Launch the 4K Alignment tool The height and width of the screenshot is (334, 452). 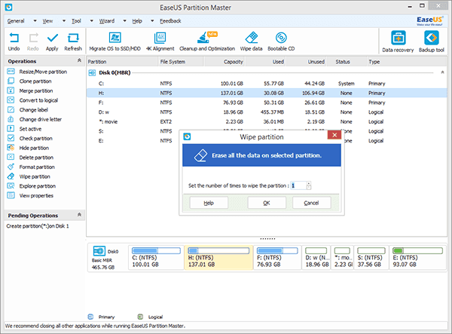click(x=160, y=41)
